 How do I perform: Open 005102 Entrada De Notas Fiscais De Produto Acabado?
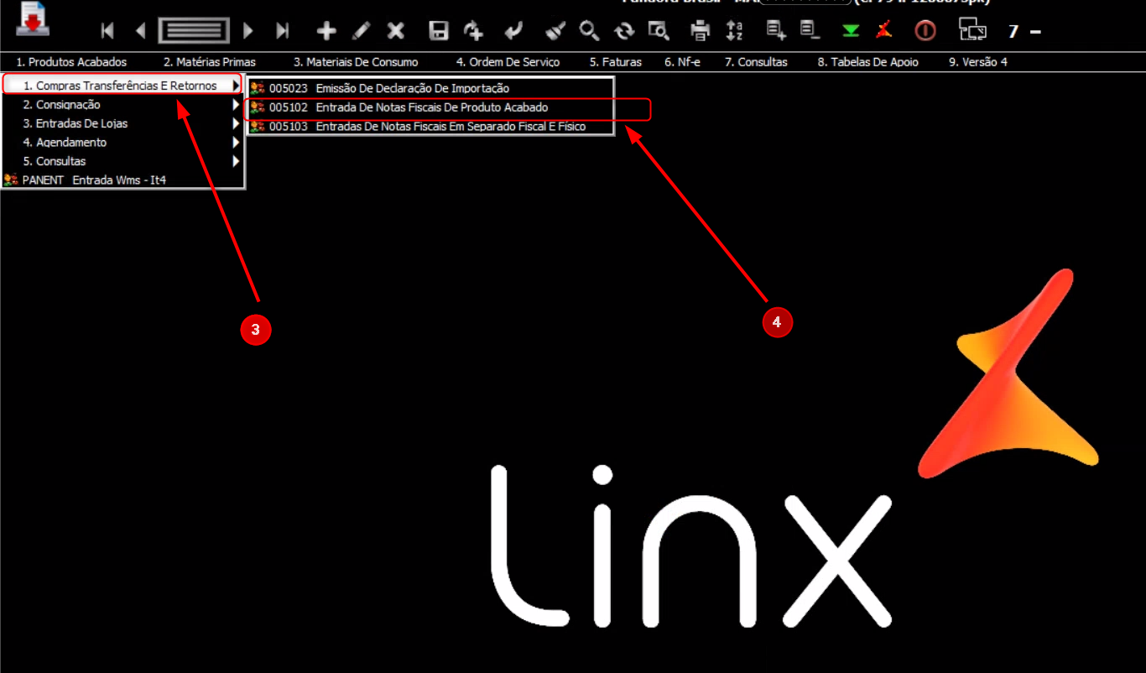tap(430, 107)
